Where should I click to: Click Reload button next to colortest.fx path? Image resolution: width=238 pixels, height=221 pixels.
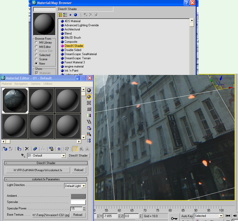[79, 170]
